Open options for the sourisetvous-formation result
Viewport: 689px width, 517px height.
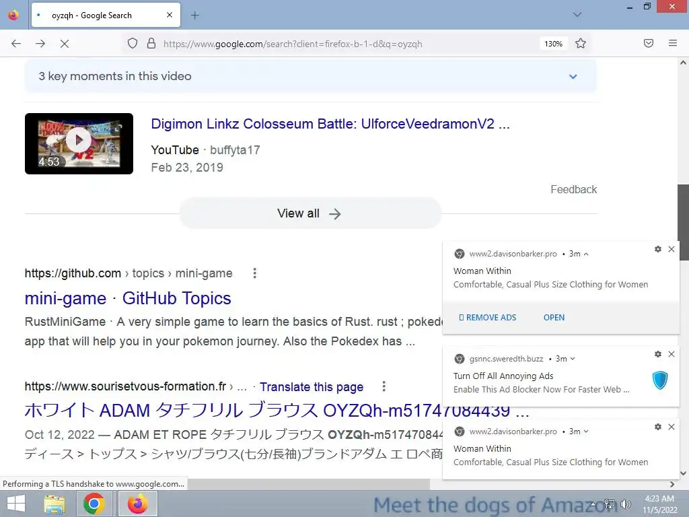(x=384, y=386)
